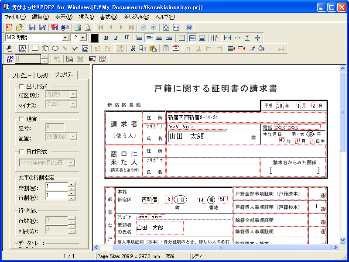Toggle Underline formatting

[x=127, y=38]
